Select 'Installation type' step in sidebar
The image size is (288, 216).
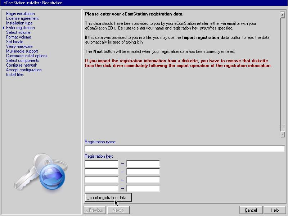coord(19,23)
